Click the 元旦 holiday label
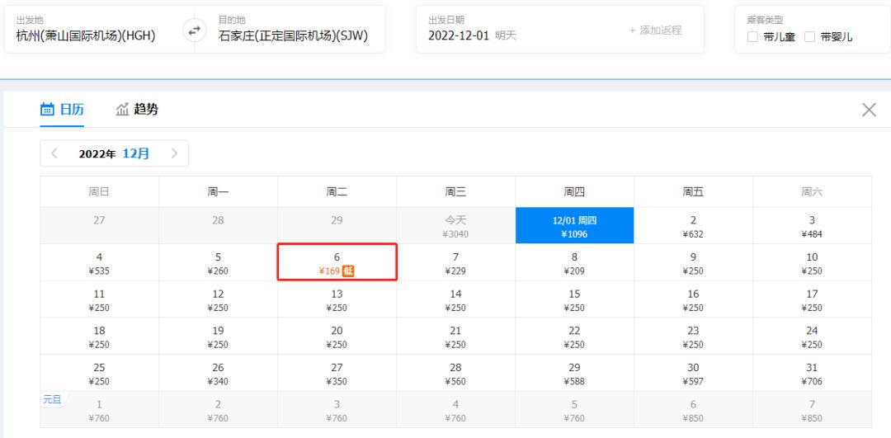This screenshot has height=438, width=891. [x=52, y=399]
